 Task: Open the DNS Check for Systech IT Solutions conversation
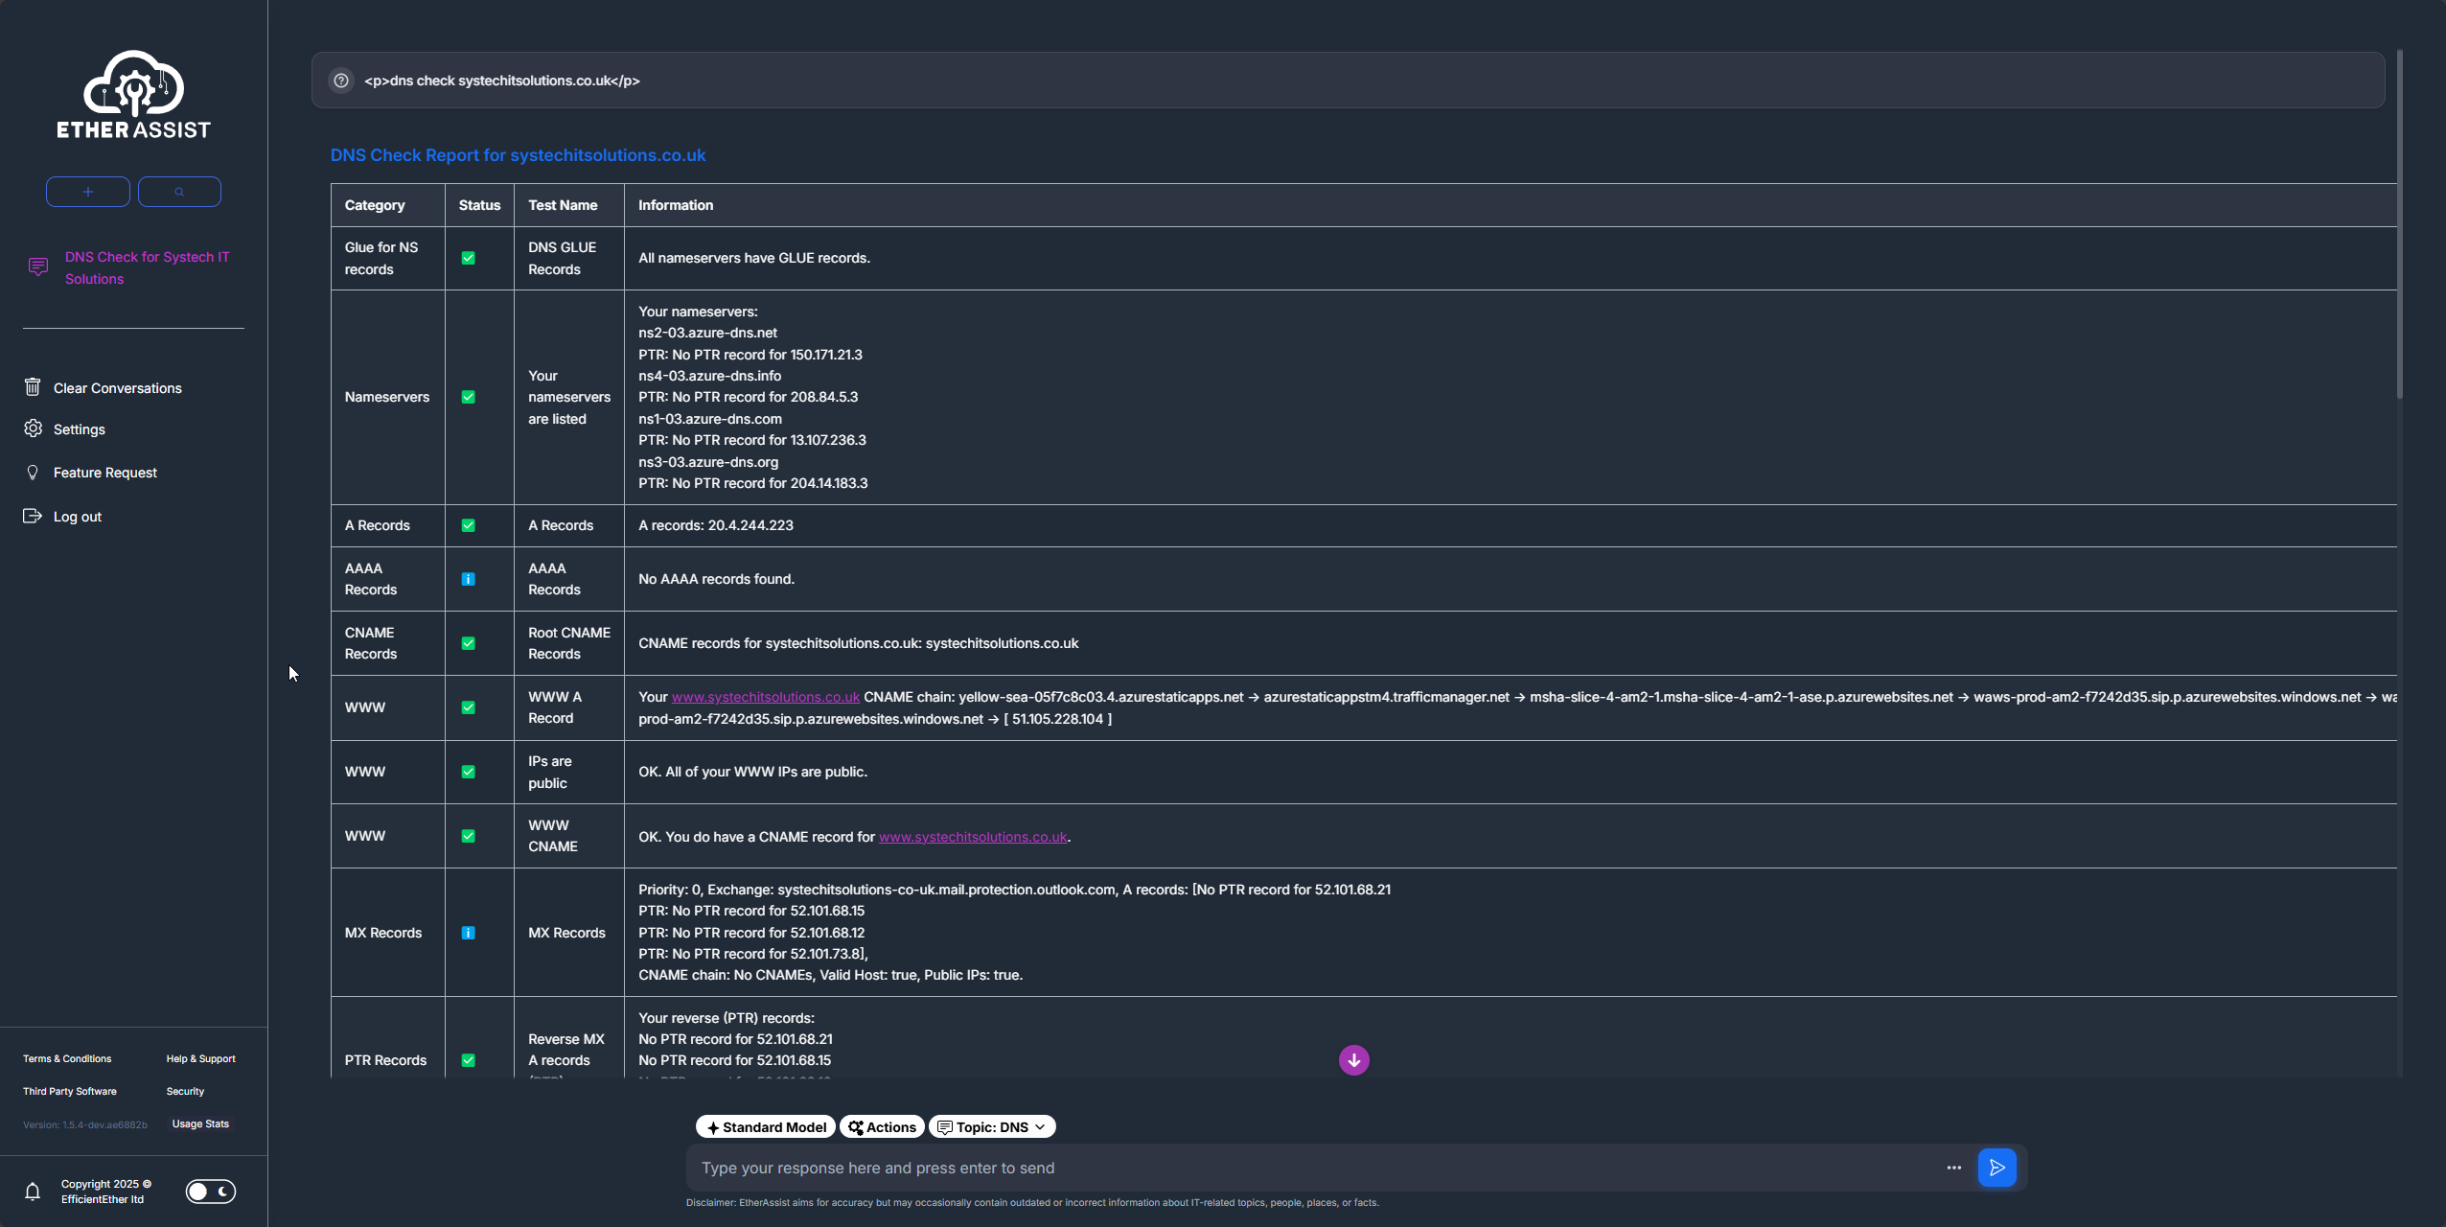148,267
